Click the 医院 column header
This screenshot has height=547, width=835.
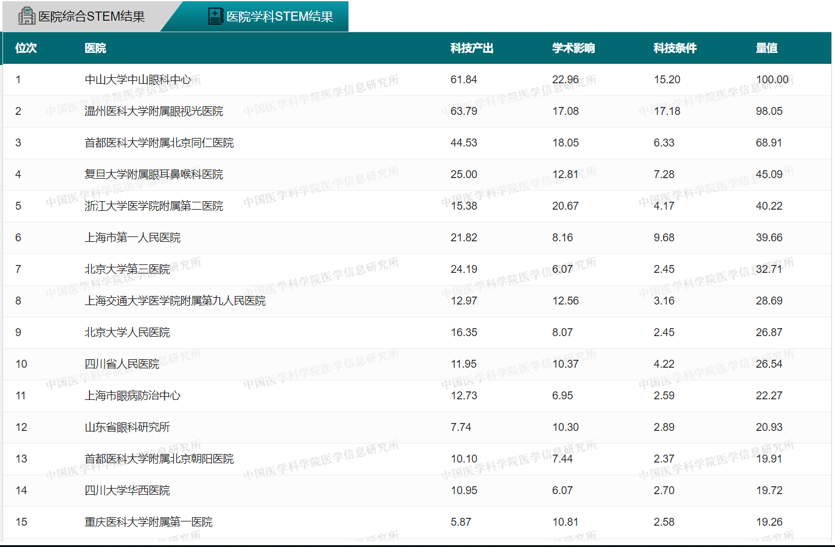pyautogui.click(x=95, y=48)
